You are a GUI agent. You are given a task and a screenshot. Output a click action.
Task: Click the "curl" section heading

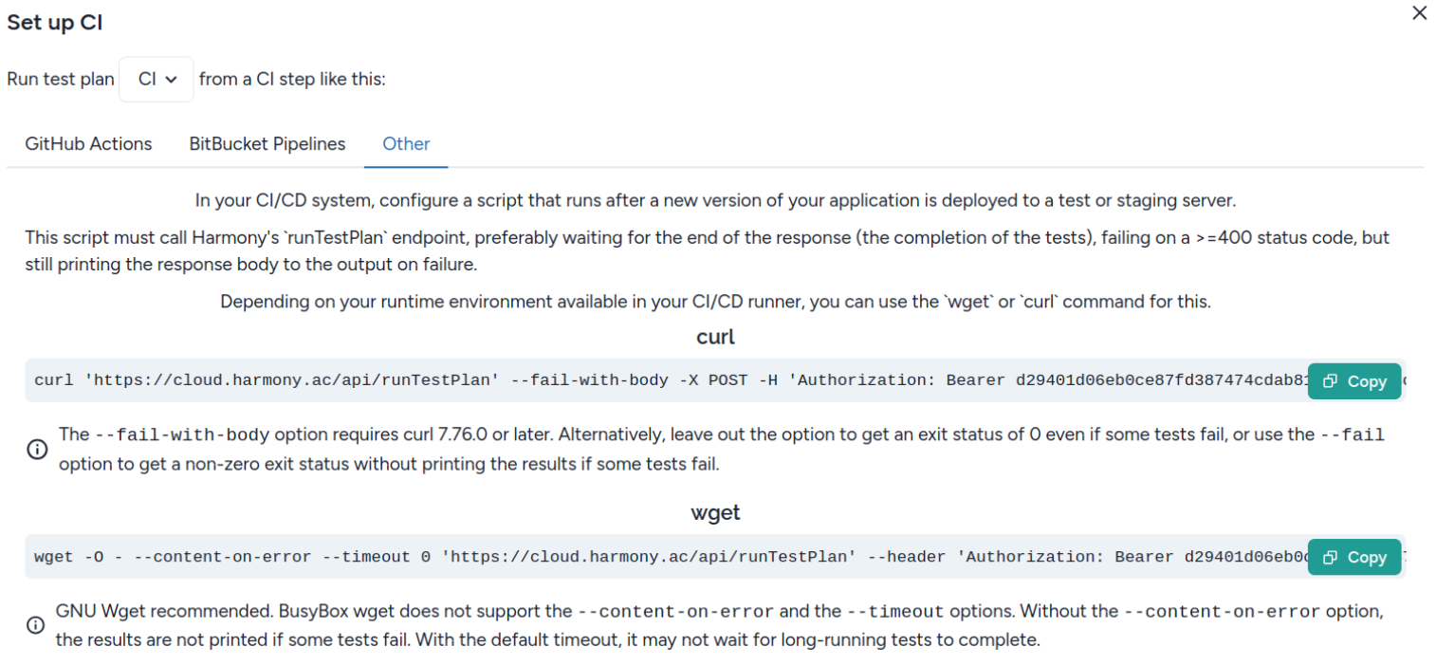pos(715,337)
